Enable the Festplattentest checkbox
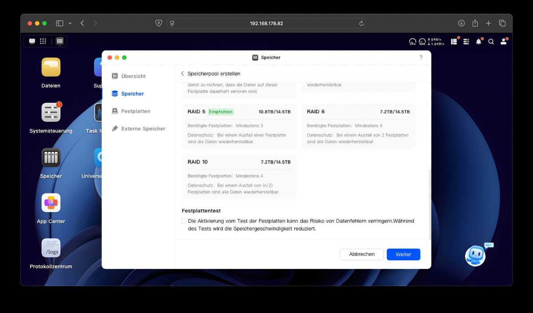 click(184, 221)
